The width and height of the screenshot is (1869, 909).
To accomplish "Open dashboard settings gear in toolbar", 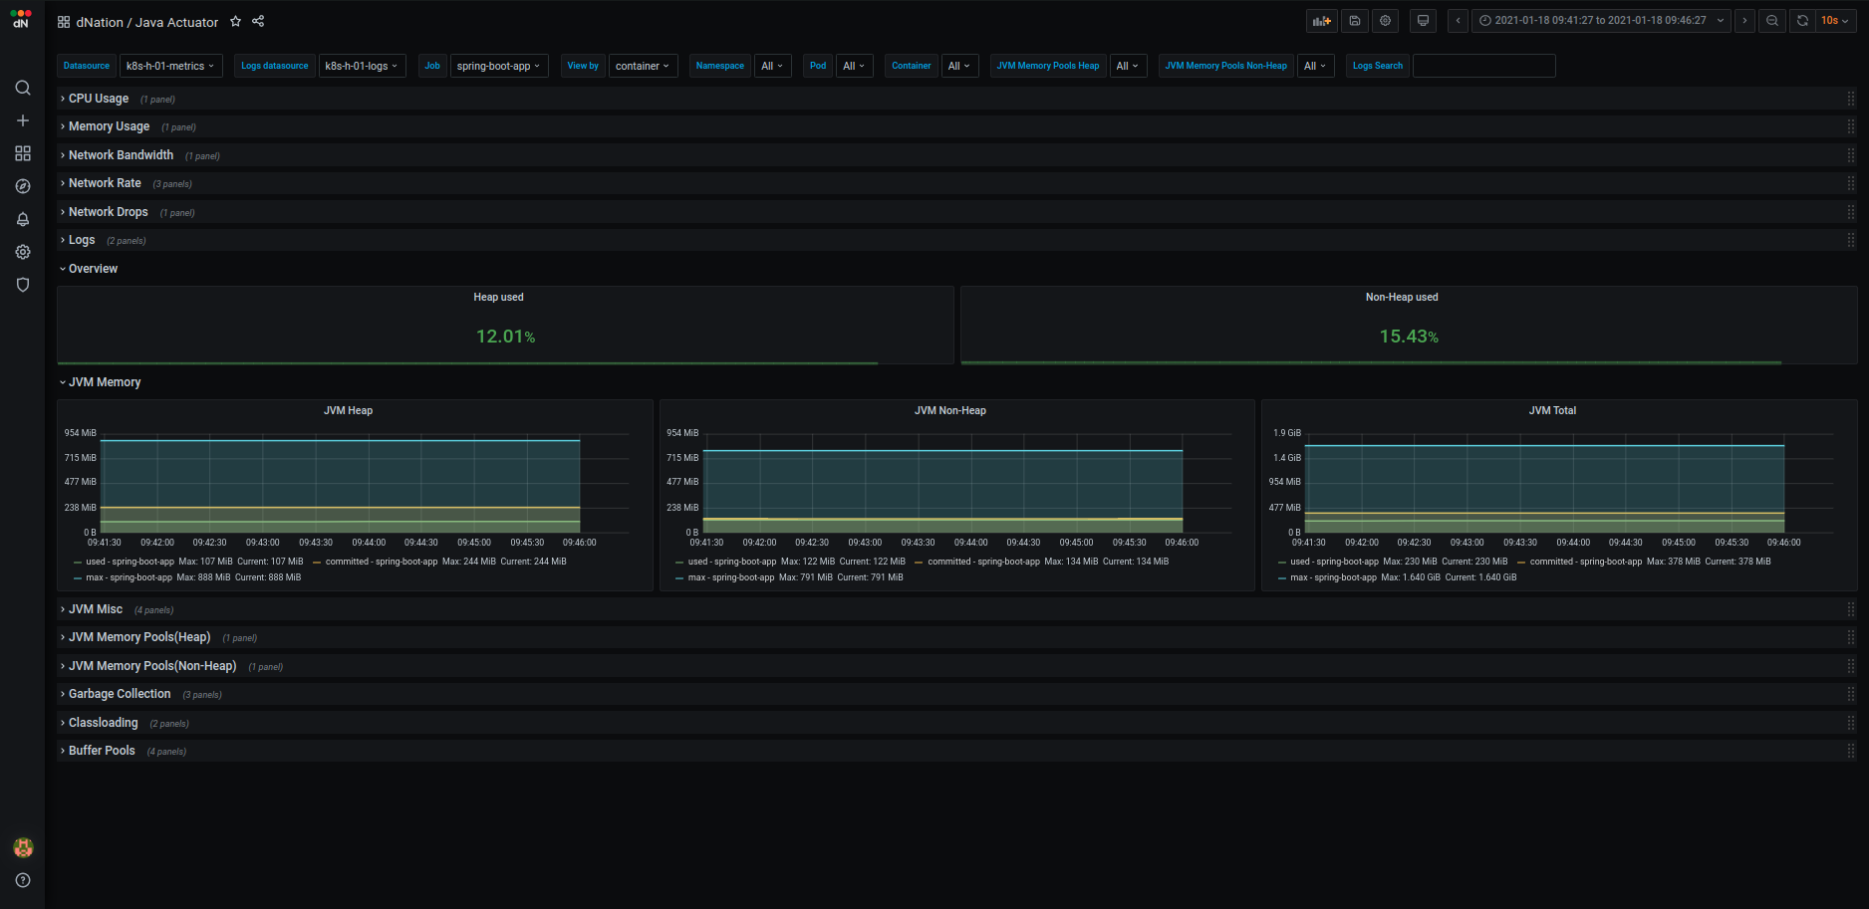I will [1385, 20].
